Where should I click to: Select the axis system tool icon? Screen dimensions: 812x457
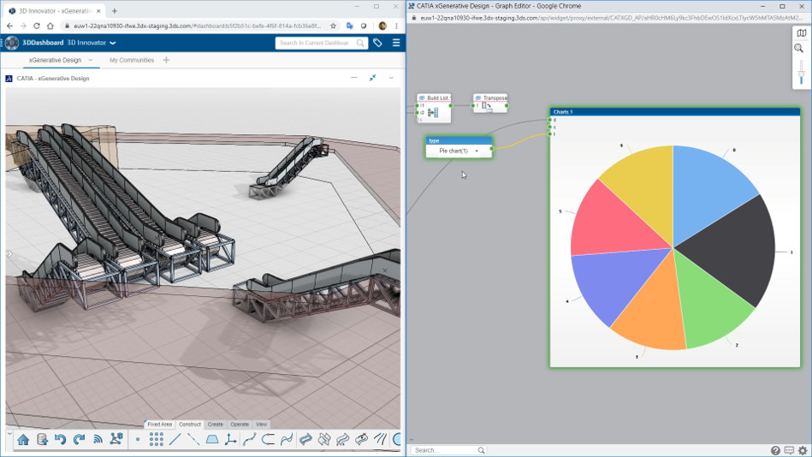230,440
